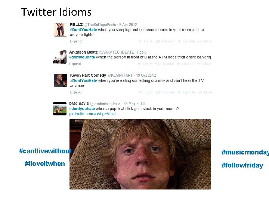The width and height of the screenshot is (269, 201).
Task: Click Kevin Hart Comedy avatar thumbnail
Action: click(61, 80)
